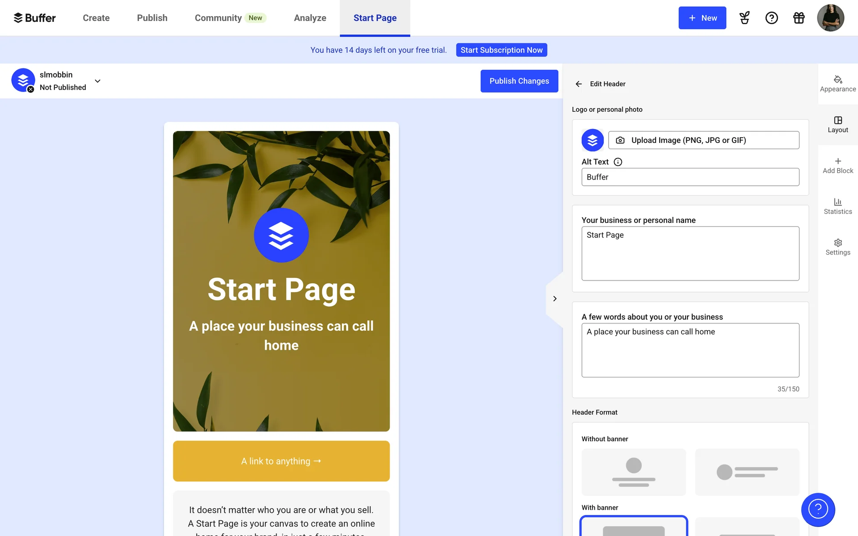Select the highlighted with-banner header format
The image size is (858, 536).
(x=633, y=527)
